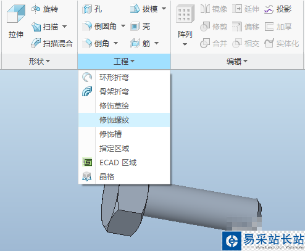305x251 pixels.
Task: Select the 孔 (Hole) tool
Action: pyautogui.click(x=92, y=9)
